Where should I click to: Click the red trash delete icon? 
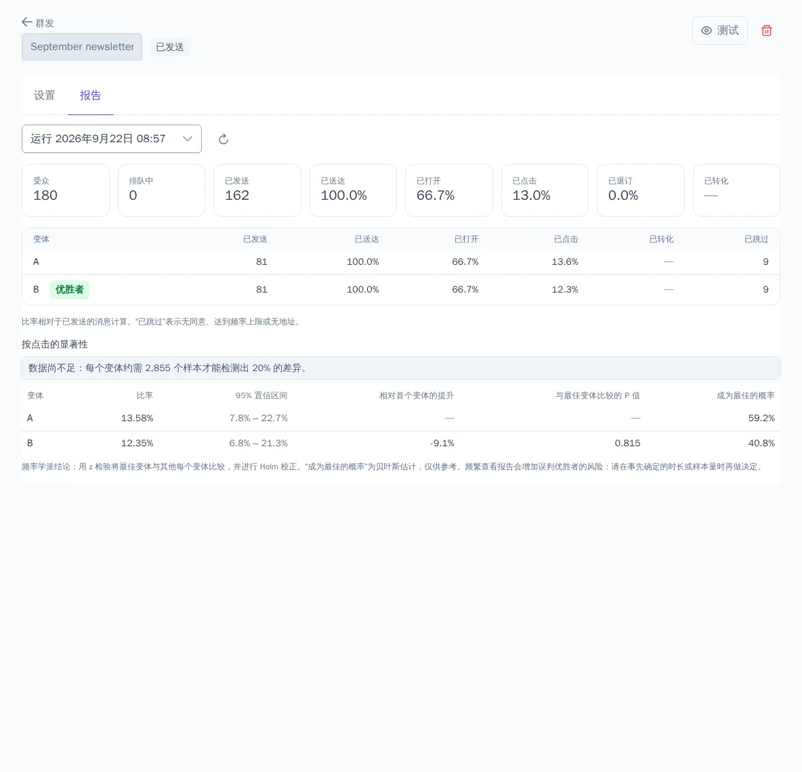(x=766, y=30)
